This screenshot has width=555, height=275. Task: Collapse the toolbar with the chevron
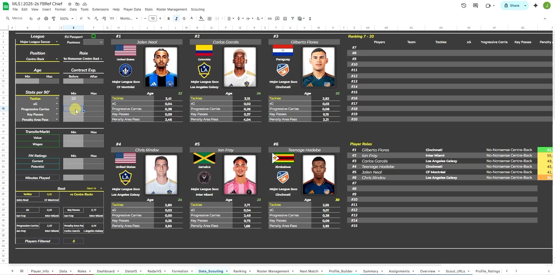pyautogui.click(x=545, y=18)
